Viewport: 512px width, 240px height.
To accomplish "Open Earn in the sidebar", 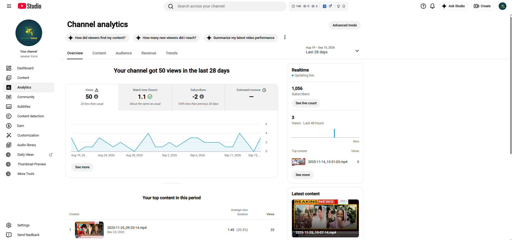I will tap(29, 126).
